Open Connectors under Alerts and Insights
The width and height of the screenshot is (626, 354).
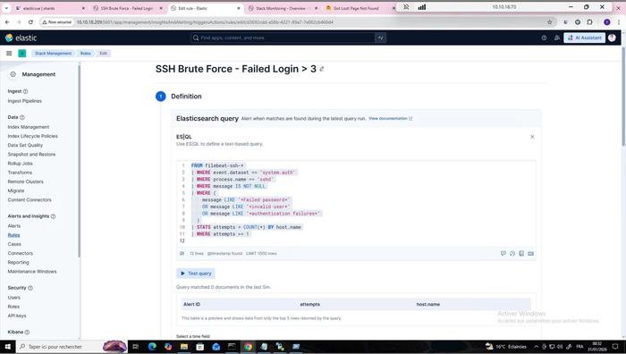coord(21,253)
